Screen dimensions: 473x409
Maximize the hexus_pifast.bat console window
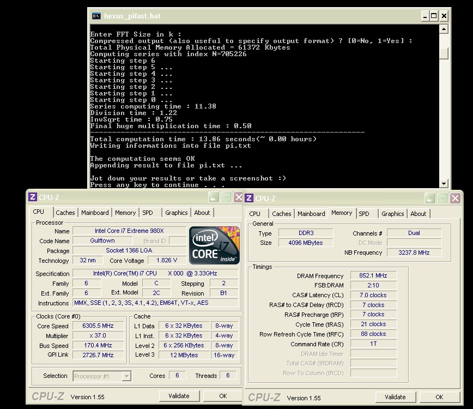tap(434, 16)
